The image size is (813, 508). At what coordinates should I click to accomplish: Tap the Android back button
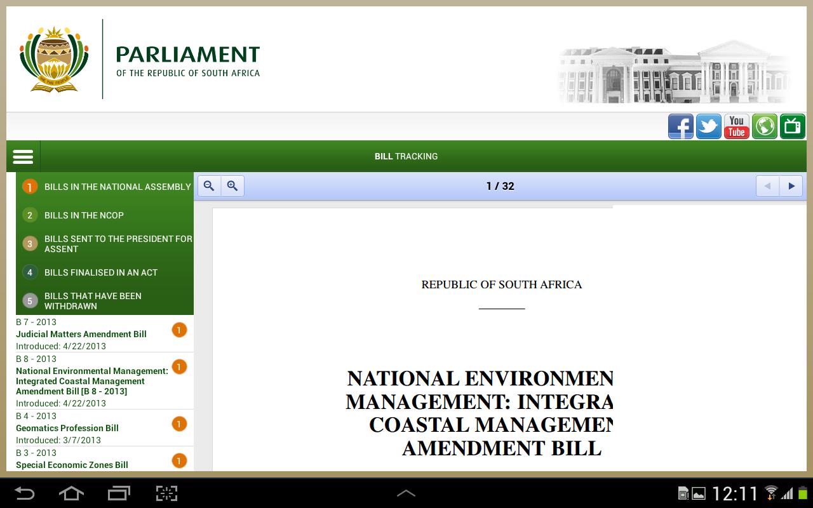click(24, 493)
